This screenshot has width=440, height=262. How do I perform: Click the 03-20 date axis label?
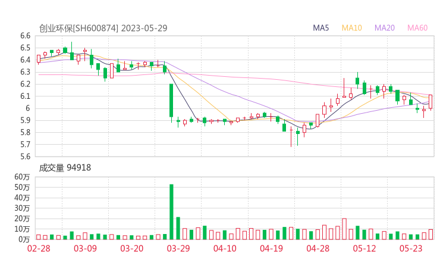coord(132,248)
